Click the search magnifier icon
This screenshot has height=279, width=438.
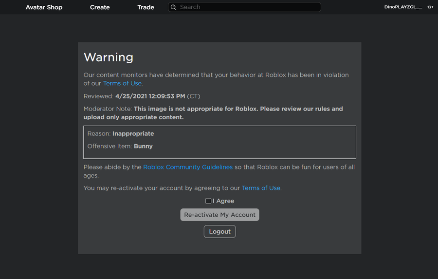tap(173, 7)
